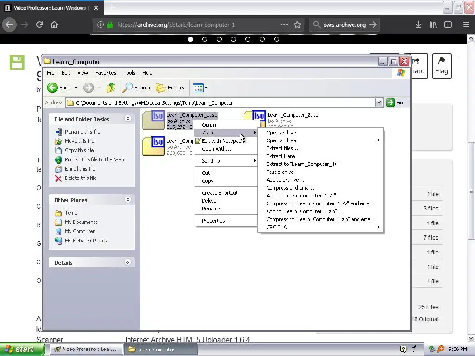Open the View menu

pyautogui.click(x=83, y=73)
